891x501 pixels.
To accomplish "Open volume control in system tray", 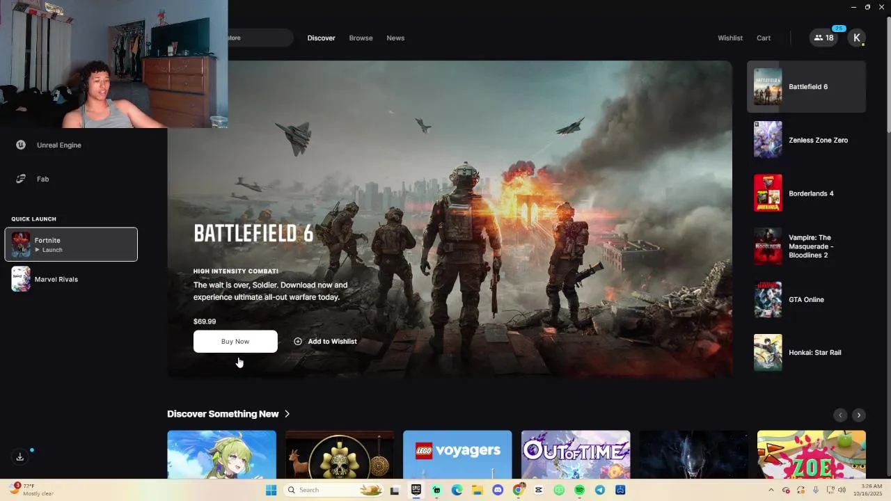I will click(x=842, y=490).
